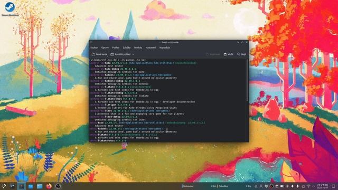Click the "libkate-docs" line at the terminal bottom

tap(108, 141)
